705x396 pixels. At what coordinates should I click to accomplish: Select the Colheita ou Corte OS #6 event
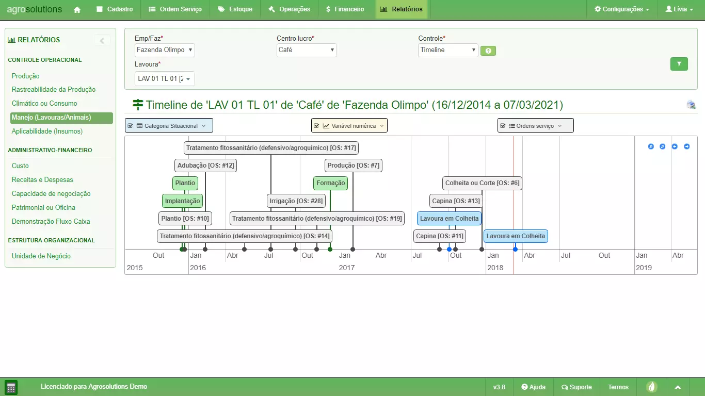click(x=482, y=183)
